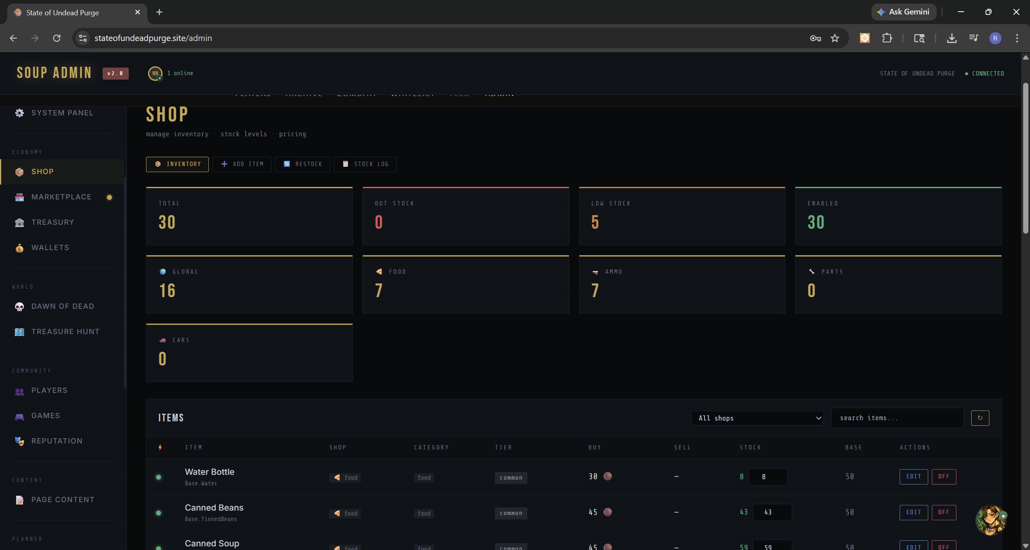Click the Ammo gun icon on stat card
The height and width of the screenshot is (550, 1030).
point(595,272)
